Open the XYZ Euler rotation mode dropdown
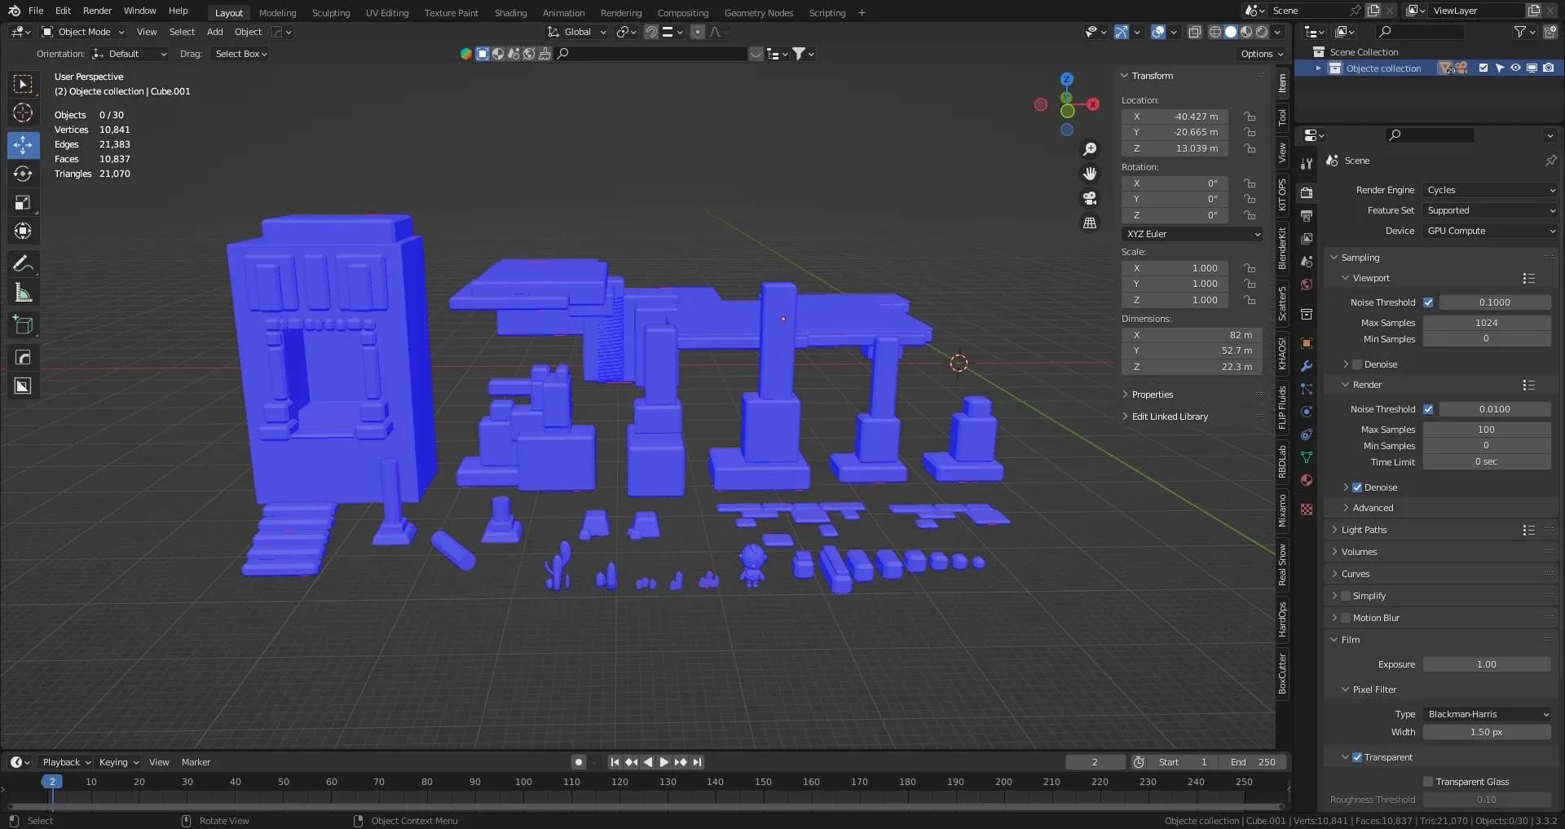This screenshot has height=829, width=1565. (1192, 234)
